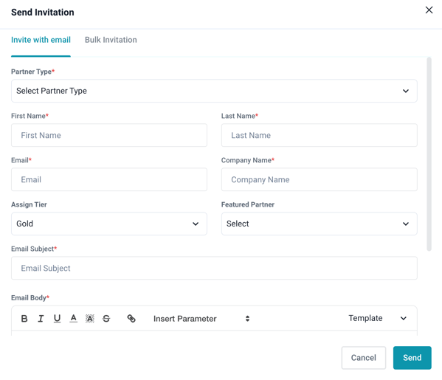Toggle bold formatting in email body
This screenshot has width=442, height=380.
click(x=24, y=319)
